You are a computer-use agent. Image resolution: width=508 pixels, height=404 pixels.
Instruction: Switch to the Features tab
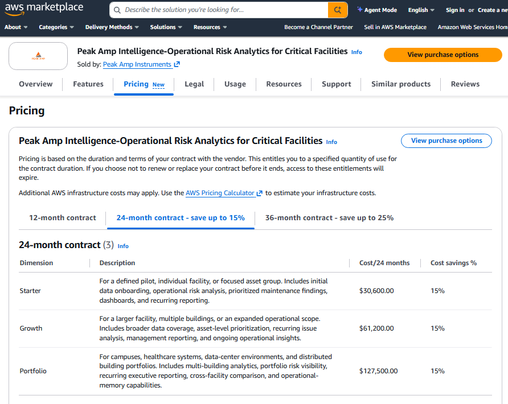tap(88, 84)
